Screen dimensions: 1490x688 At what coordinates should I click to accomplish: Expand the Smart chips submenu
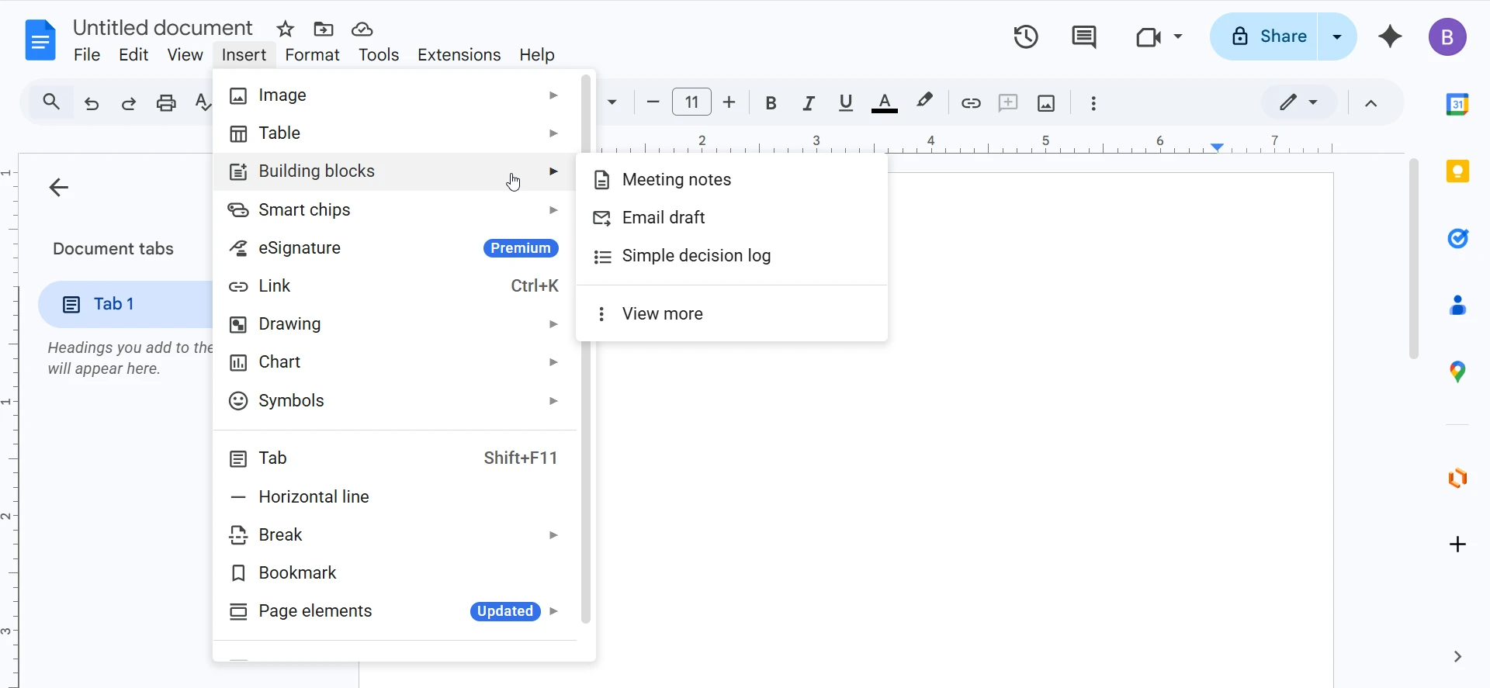tap(396, 209)
